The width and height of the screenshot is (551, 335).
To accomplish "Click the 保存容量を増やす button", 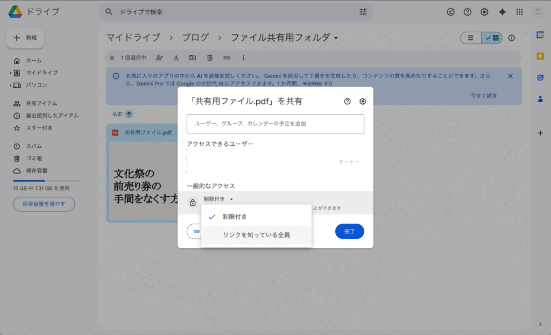I will [x=44, y=204].
